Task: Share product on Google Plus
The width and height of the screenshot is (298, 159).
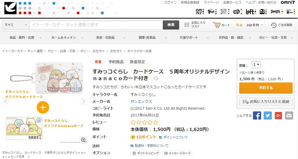Action: 278,116
